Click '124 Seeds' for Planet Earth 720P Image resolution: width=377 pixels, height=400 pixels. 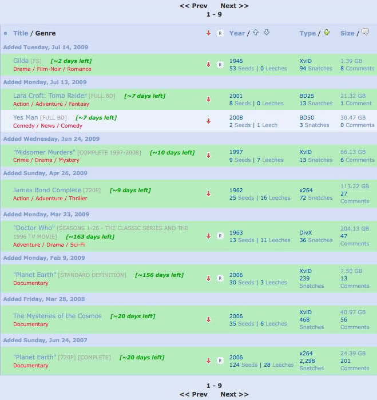pos(243,365)
